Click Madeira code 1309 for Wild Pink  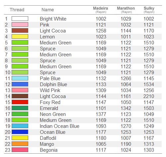pyautogui.click(x=101, y=90)
